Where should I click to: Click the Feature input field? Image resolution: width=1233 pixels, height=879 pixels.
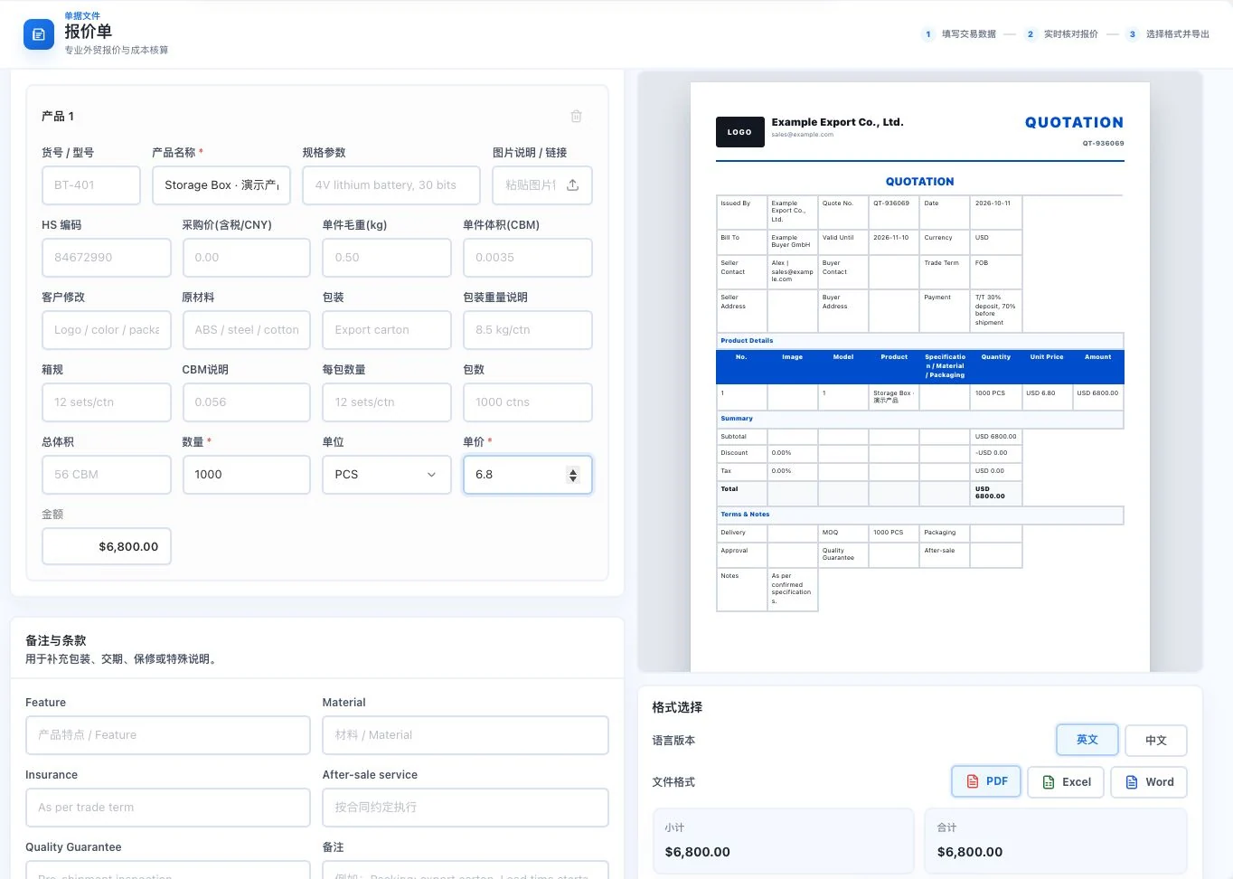[168, 735]
